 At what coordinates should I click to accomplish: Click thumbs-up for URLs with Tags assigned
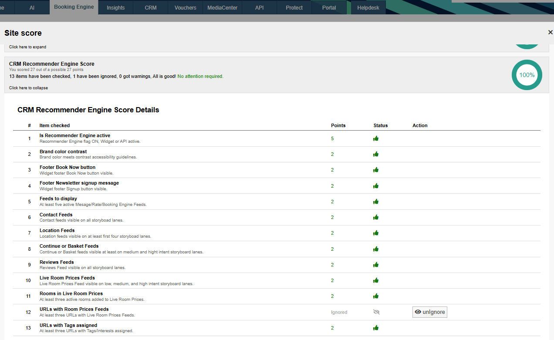pos(376,328)
